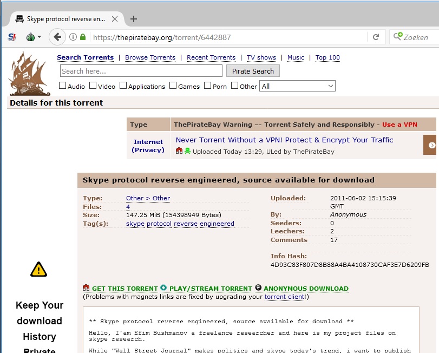Screen dimensions: 439x353
Task: Check the Other category checkbox
Action: click(x=234, y=86)
